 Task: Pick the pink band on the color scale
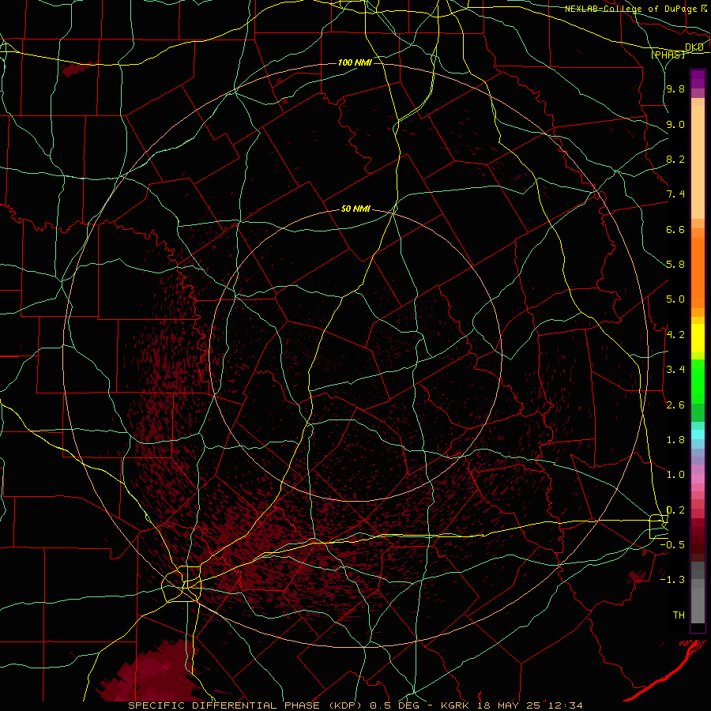click(x=698, y=479)
